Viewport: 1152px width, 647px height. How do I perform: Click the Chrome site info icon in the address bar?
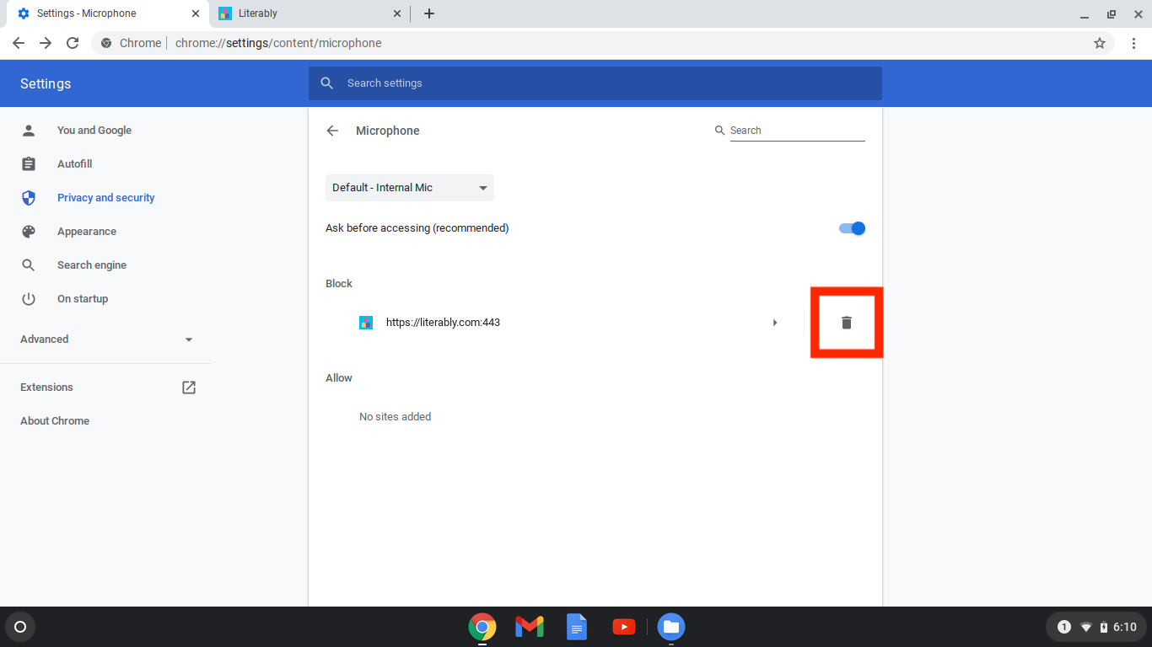click(107, 43)
